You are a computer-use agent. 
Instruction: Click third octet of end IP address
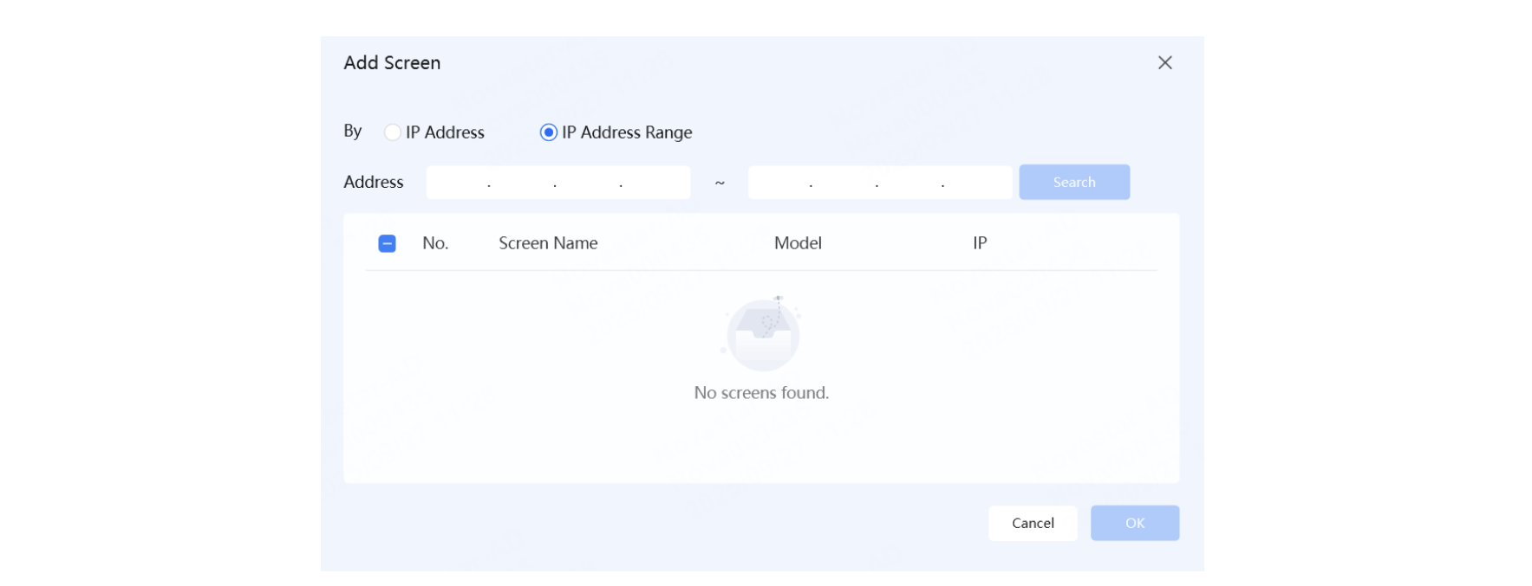[909, 183]
